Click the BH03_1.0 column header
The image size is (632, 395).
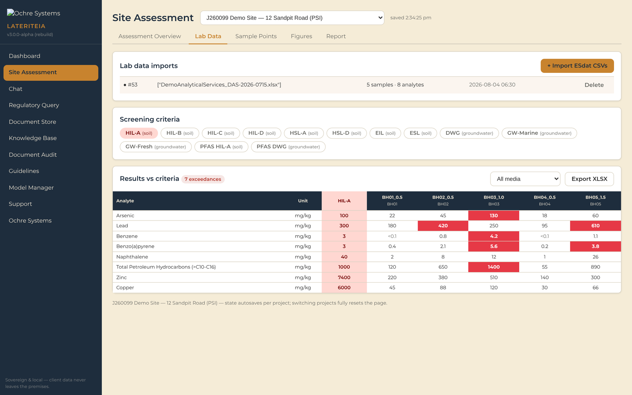pyautogui.click(x=494, y=201)
